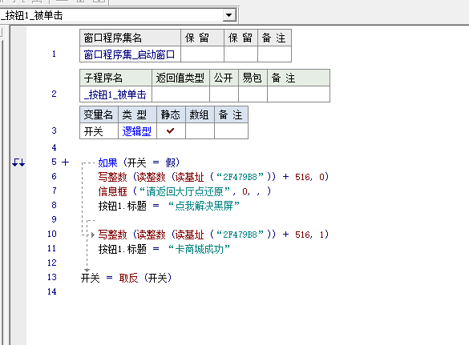The width and height of the screenshot is (469, 345).
Task: Click the 变量名 header cell
Action: point(99,114)
